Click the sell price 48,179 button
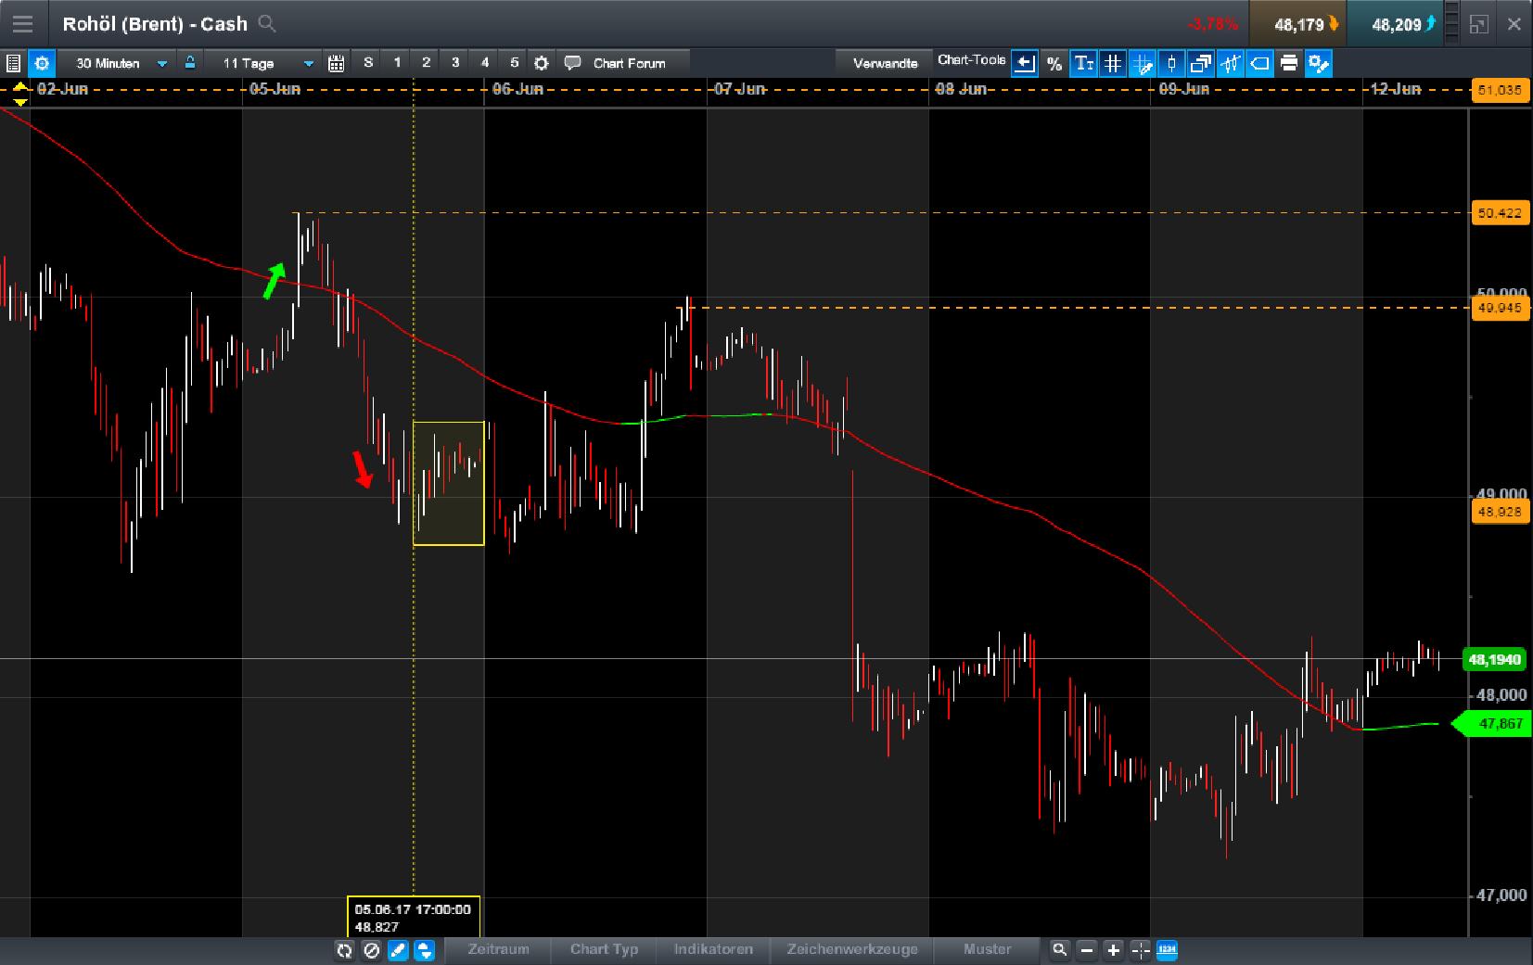The width and height of the screenshot is (1533, 965). pyautogui.click(x=1300, y=24)
